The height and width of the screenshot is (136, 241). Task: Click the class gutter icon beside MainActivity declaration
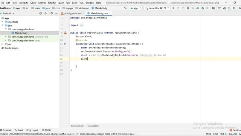pyautogui.click(x=65, y=33)
